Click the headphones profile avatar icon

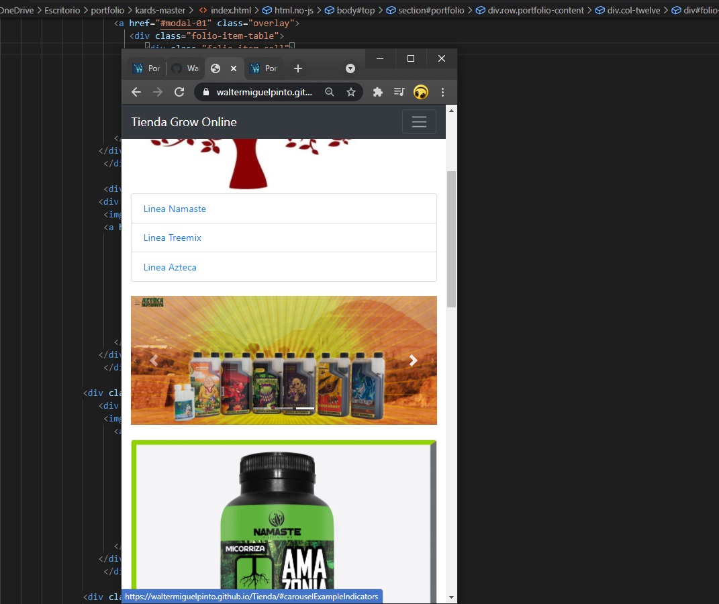pyautogui.click(x=421, y=93)
